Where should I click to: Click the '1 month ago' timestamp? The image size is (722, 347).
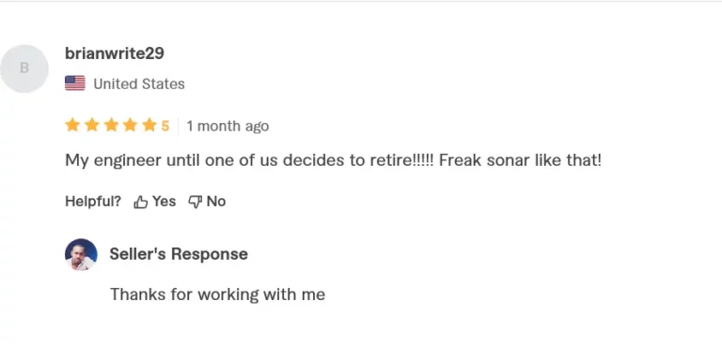[228, 126]
